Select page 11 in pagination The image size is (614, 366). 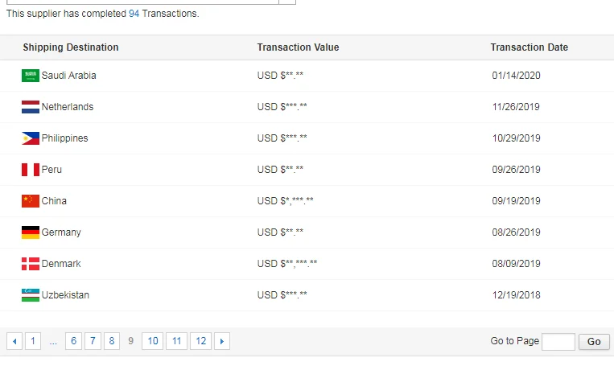coord(176,341)
